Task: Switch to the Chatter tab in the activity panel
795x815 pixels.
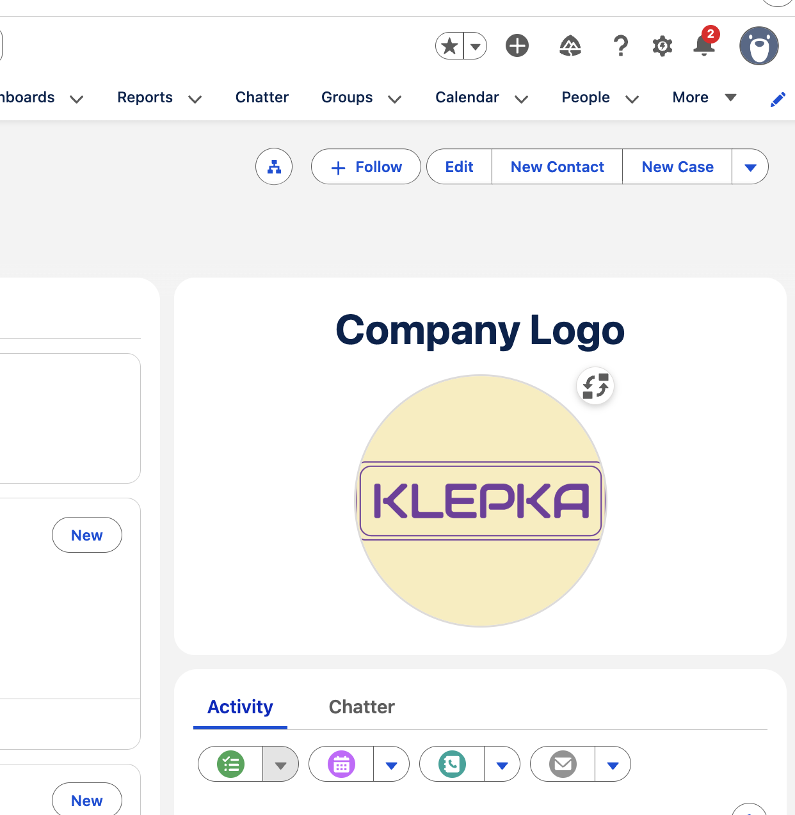Action: coord(362,707)
